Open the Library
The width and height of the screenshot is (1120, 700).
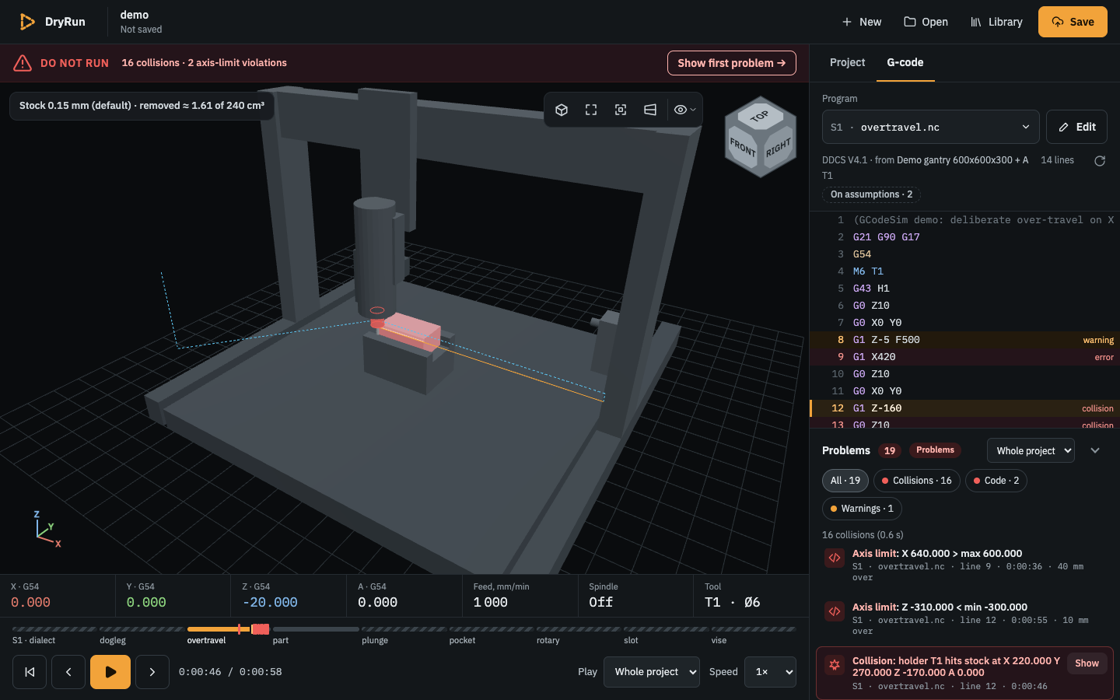tap(996, 22)
